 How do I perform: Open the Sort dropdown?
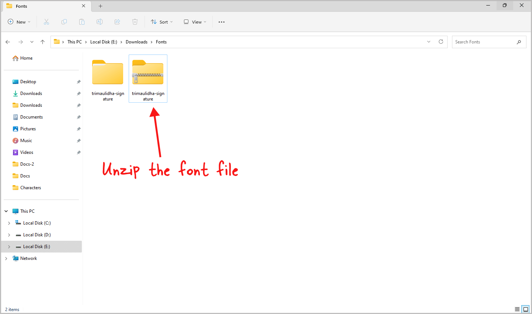(161, 22)
